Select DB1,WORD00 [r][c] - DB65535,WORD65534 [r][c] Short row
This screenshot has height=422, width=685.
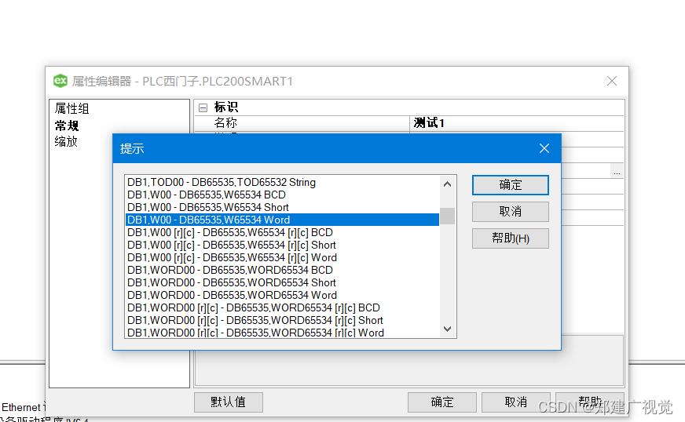pos(282,320)
